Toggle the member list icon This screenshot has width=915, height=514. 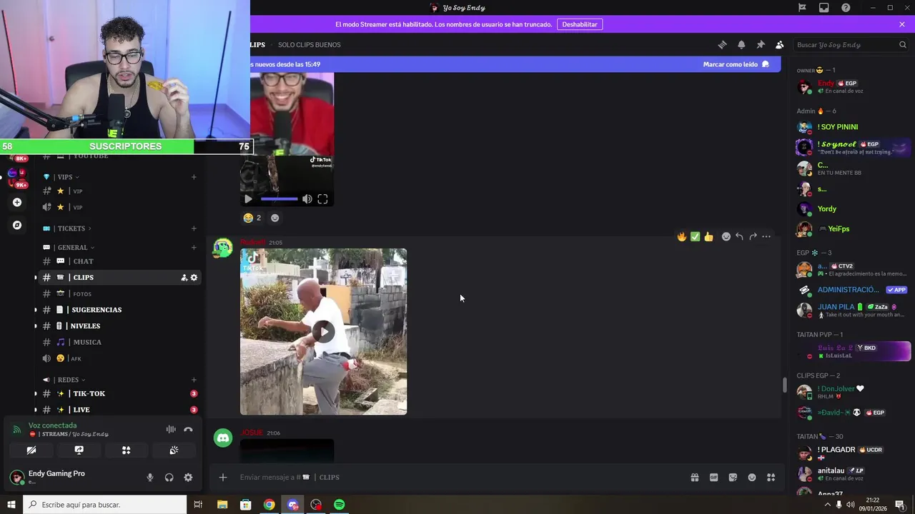click(x=780, y=44)
